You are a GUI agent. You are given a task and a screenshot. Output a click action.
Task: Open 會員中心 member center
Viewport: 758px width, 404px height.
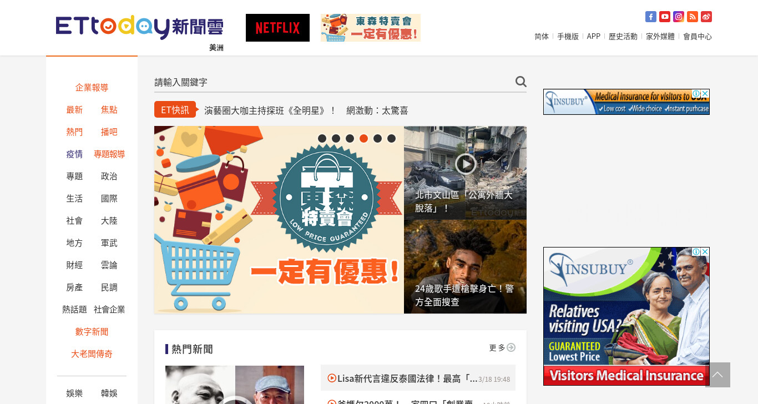pos(698,37)
